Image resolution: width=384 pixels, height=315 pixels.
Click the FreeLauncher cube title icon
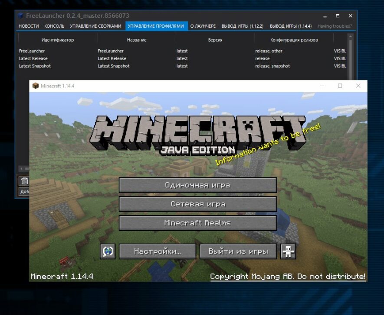(20, 16)
